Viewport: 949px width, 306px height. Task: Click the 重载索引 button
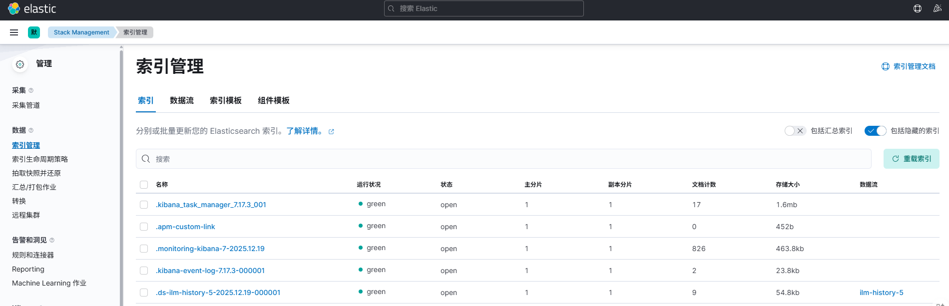(x=912, y=159)
